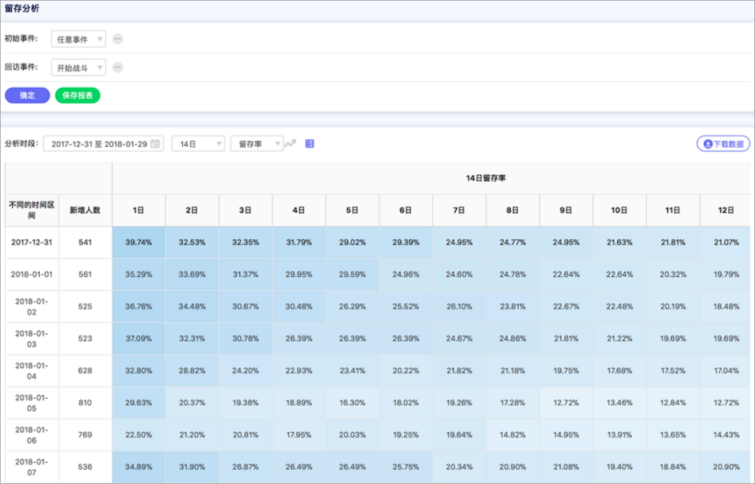Click the 3日 column header
Image resolution: width=755 pixels, height=484 pixels.
(246, 210)
